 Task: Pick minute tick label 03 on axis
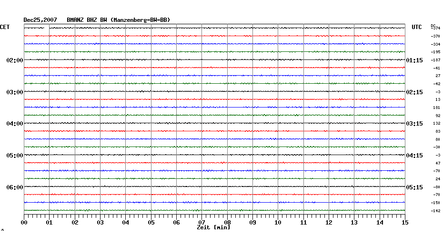tap(101, 223)
